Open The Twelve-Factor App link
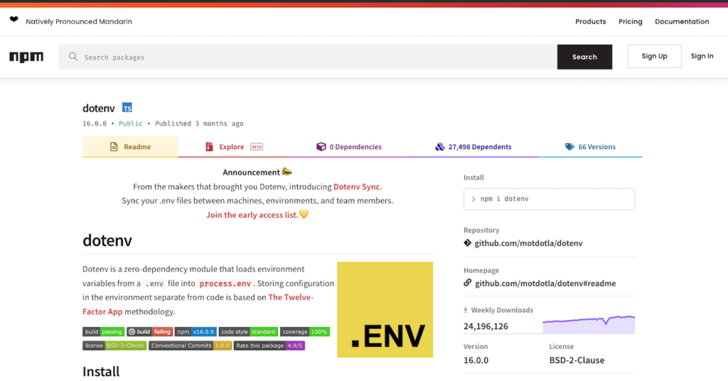This screenshot has height=381, width=728. 198,304
